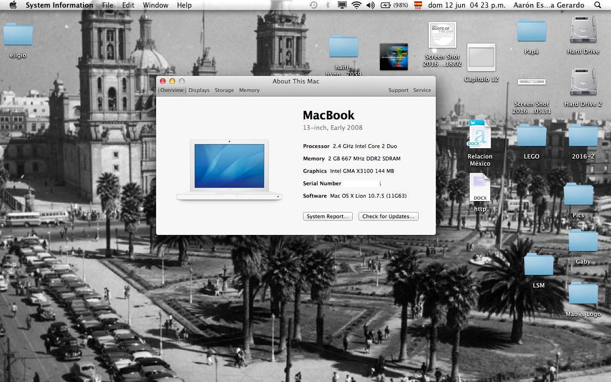Click the Processor 2.4 GHz Intel Core 2 Duo line
The height and width of the screenshot is (382, 611).
350,146
